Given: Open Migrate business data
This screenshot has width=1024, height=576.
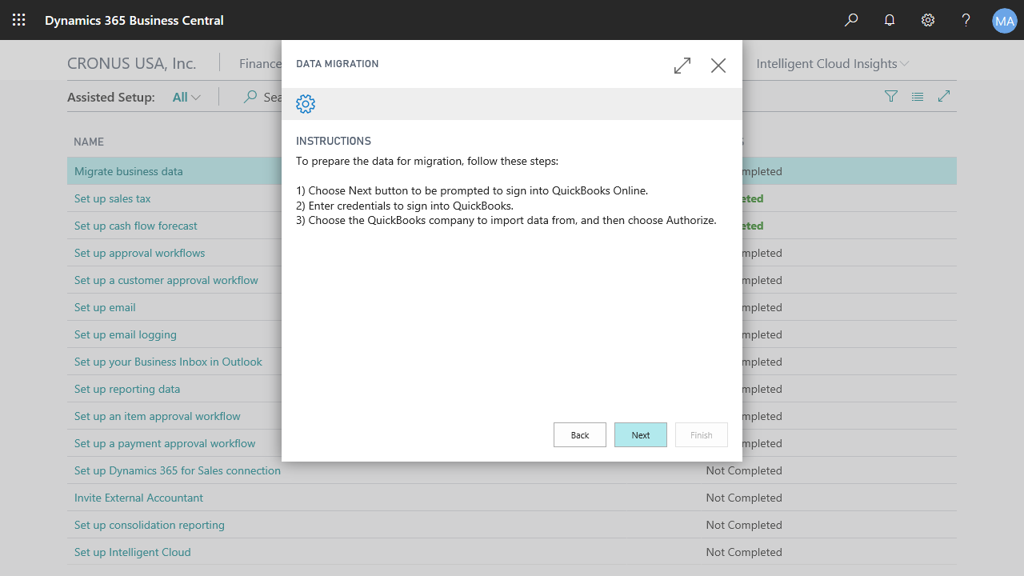Looking at the screenshot, I should click(x=129, y=171).
